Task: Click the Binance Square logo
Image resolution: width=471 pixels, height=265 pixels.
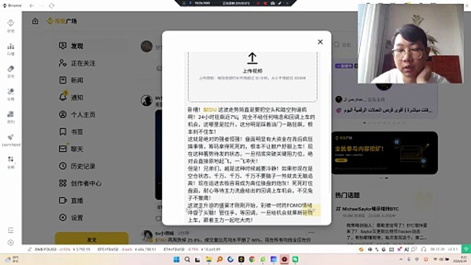Action: pyautogui.click(x=62, y=21)
